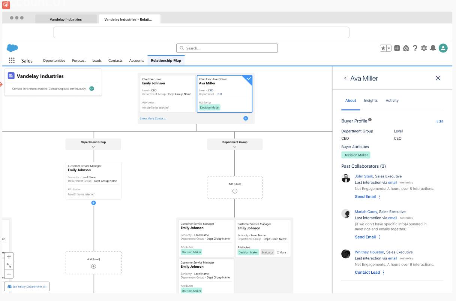This screenshot has width=456, height=301.
Task: Open Whitney Houston name link
Action: (x=369, y=252)
